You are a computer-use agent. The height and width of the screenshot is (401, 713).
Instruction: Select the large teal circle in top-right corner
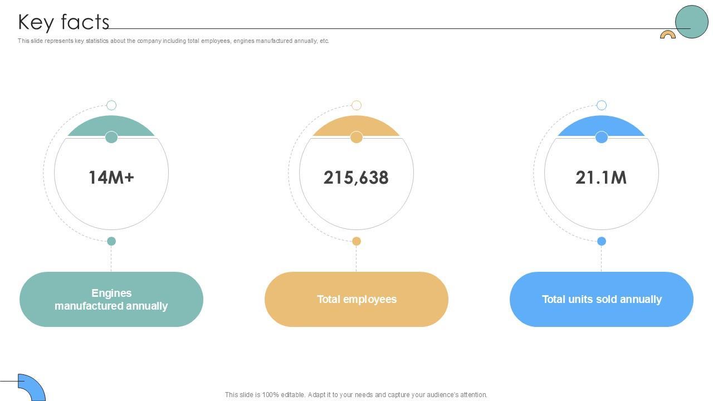691,22
